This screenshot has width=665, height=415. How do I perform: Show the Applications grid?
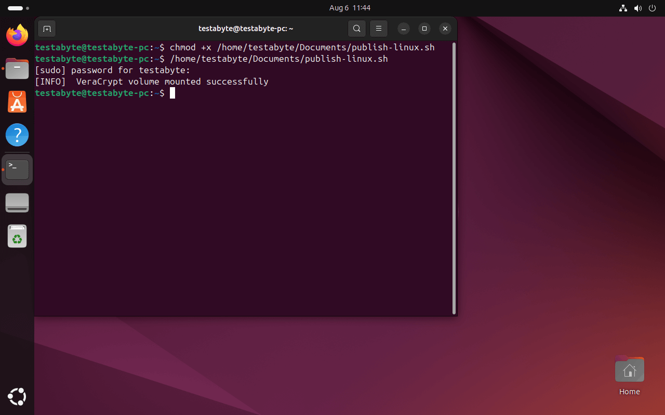coord(17,397)
